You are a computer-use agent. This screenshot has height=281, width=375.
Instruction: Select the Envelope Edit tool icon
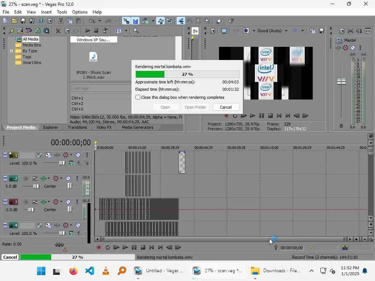point(190,21)
